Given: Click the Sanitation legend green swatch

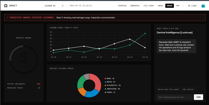Looking at the screenshot, I should coord(106,89).
